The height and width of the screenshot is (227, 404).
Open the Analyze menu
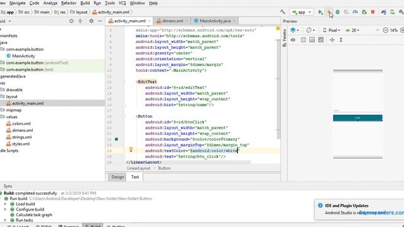pyautogui.click(x=50, y=3)
